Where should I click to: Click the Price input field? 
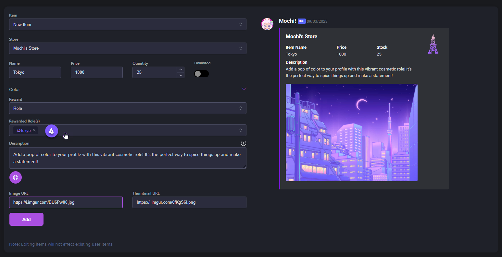pyautogui.click(x=97, y=72)
